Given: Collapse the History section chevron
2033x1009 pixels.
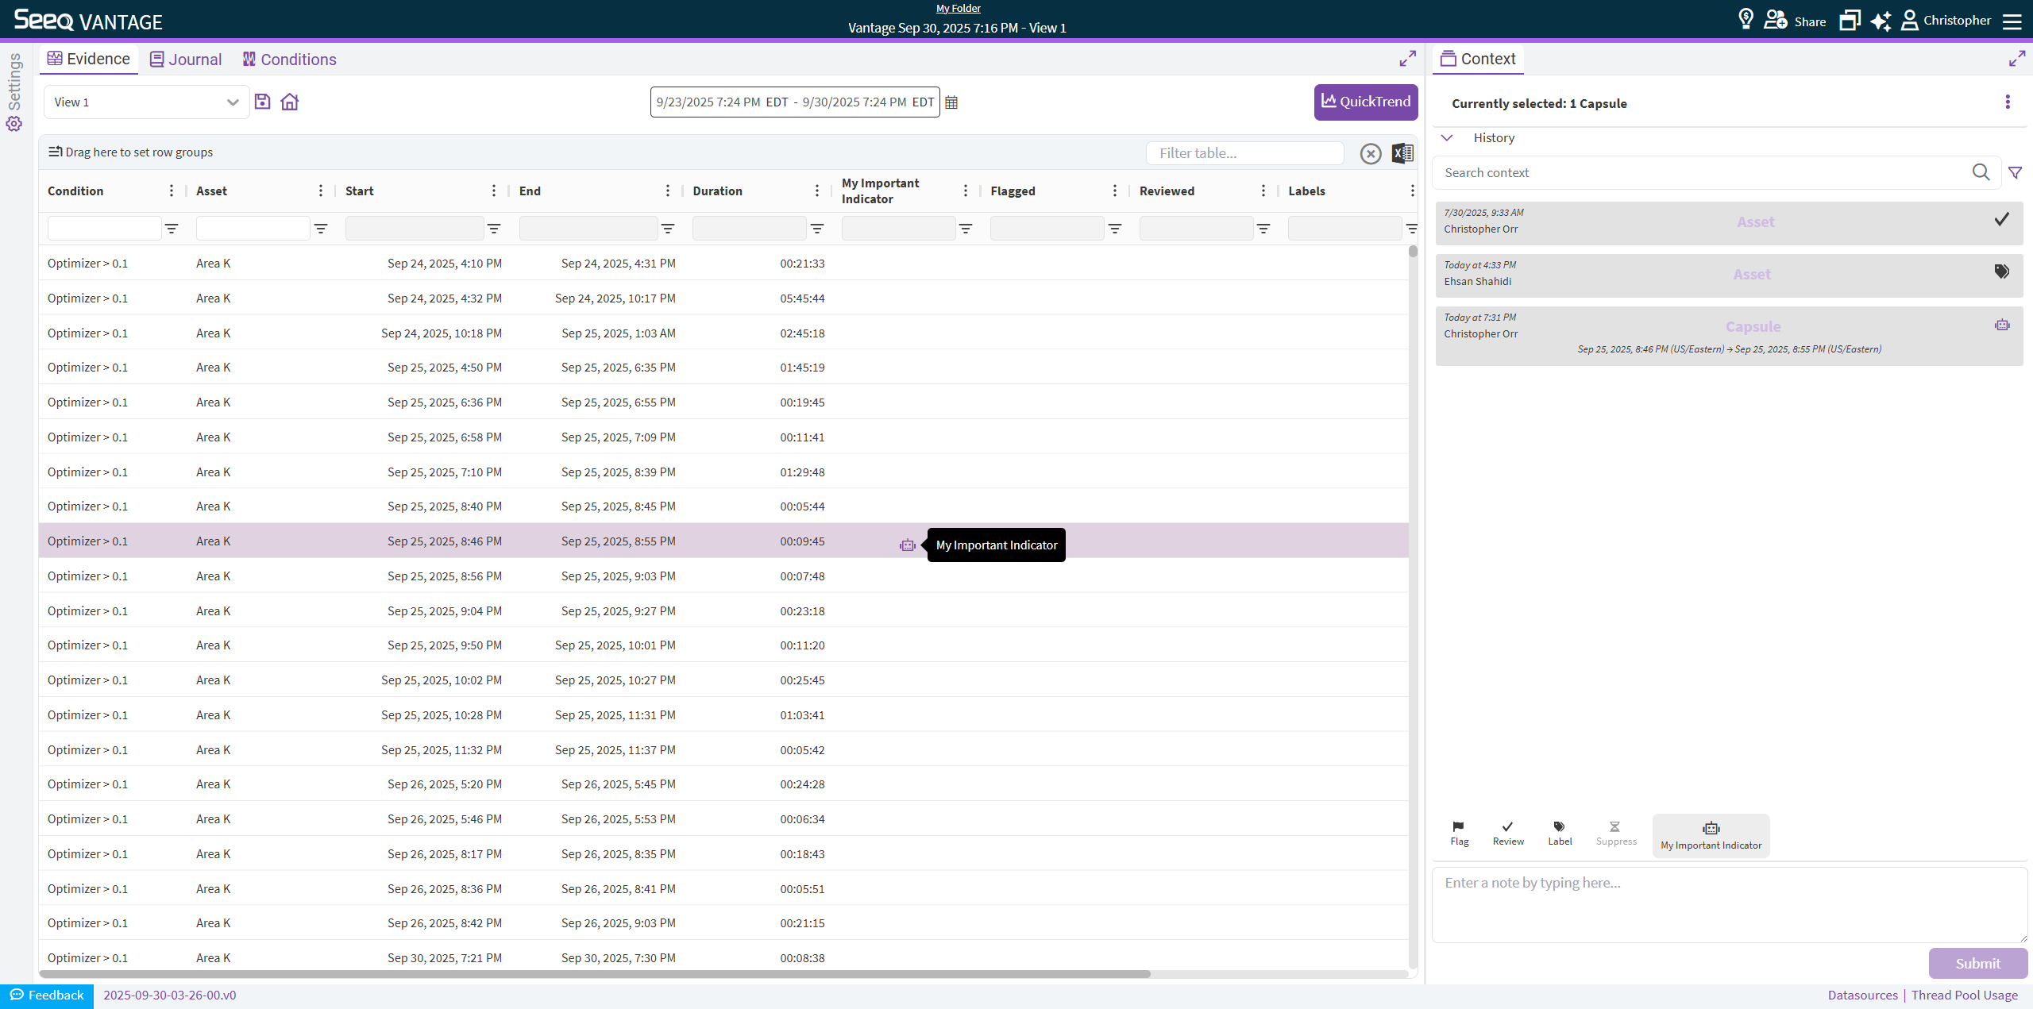Looking at the screenshot, I should (x=1447, y=137).
